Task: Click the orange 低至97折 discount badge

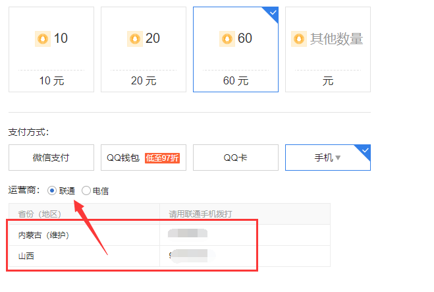Action: tap(162, 158)
